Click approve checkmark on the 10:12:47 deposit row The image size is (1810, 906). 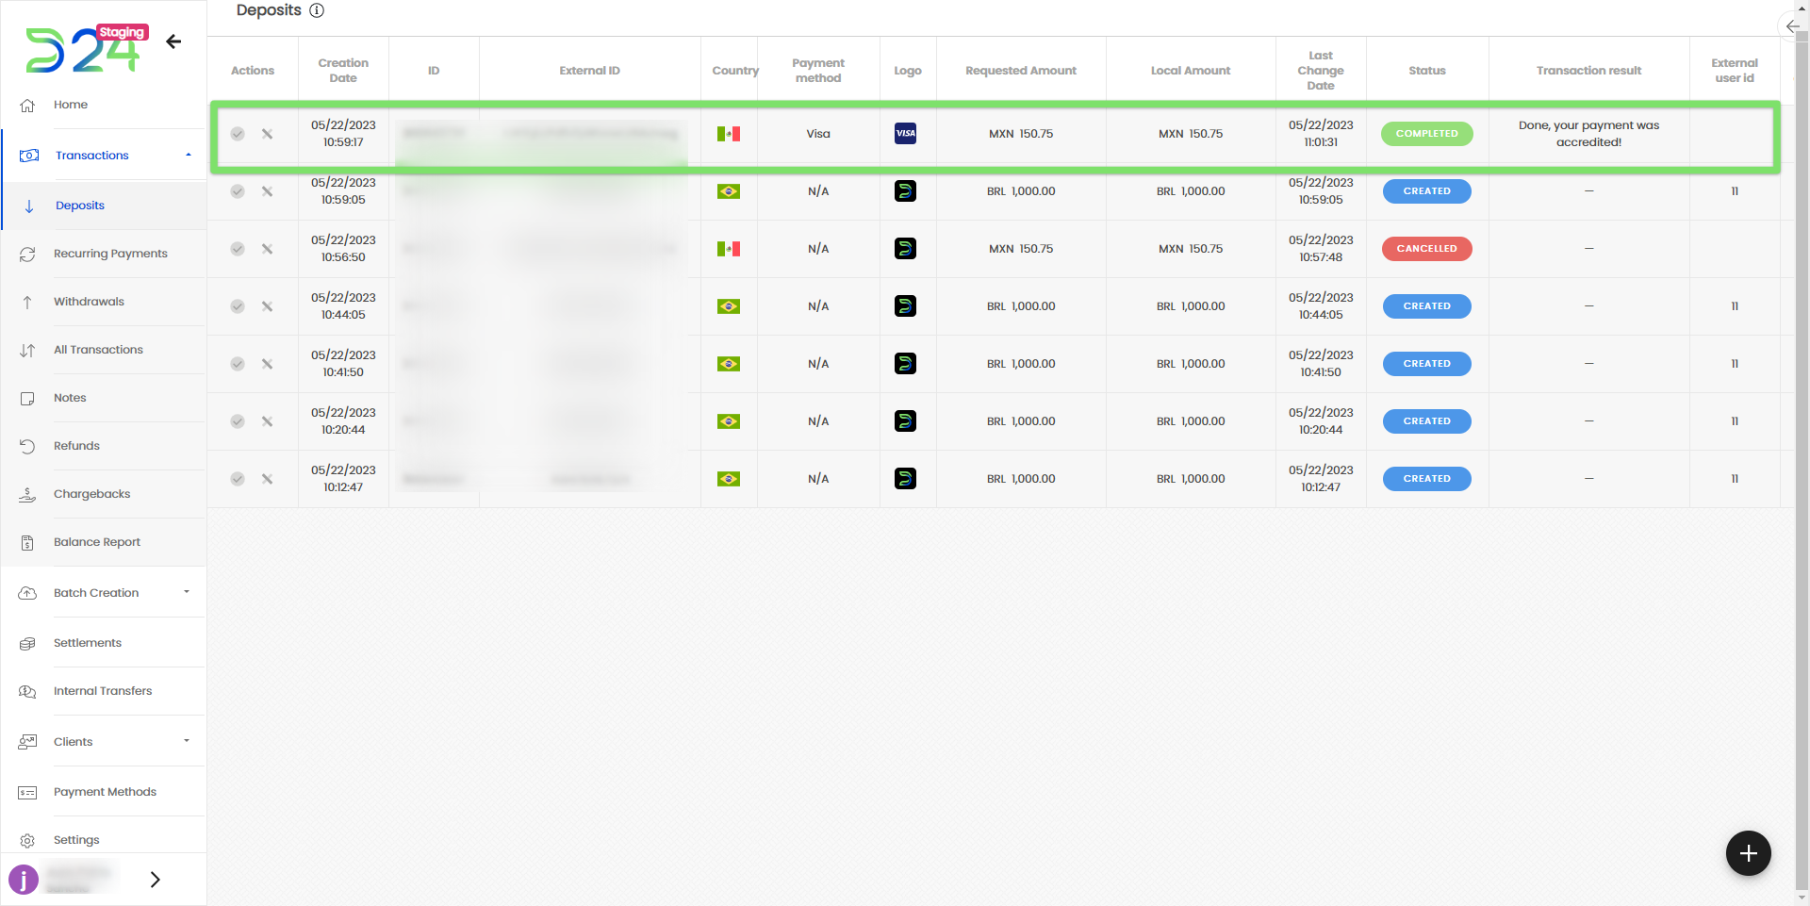click(238, 479)
